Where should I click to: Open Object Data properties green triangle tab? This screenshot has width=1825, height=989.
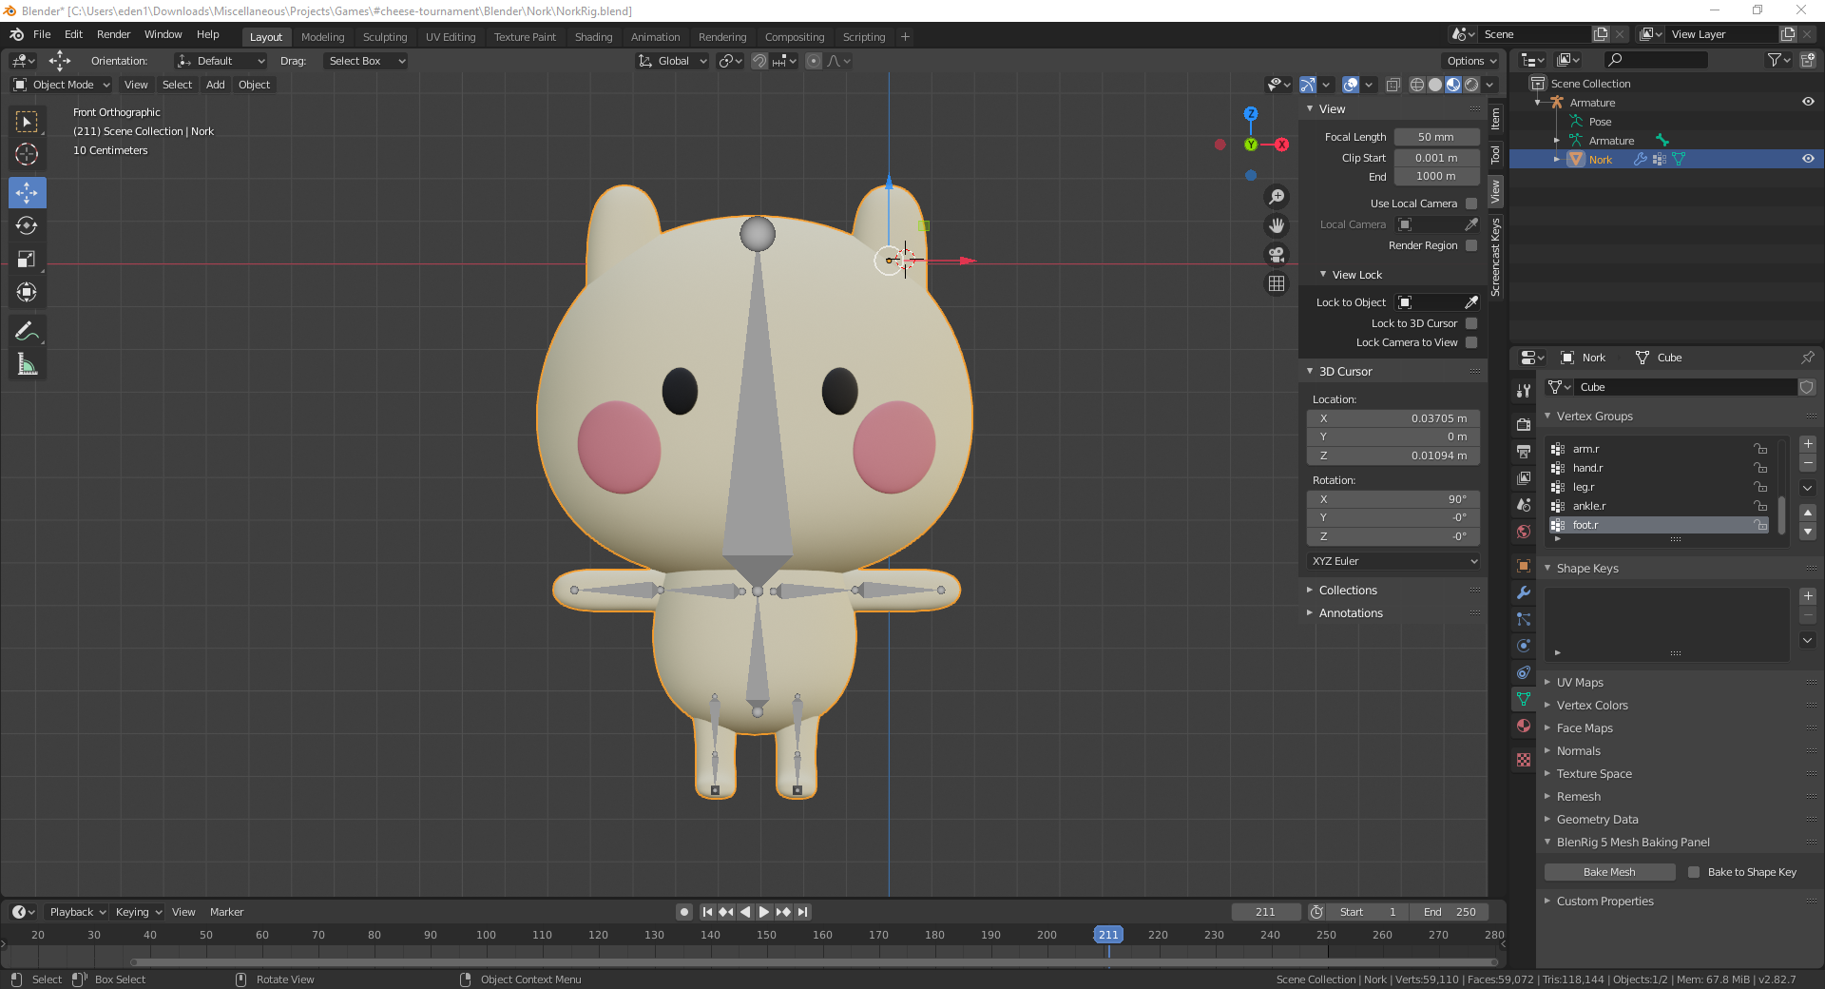[1524, 699]
